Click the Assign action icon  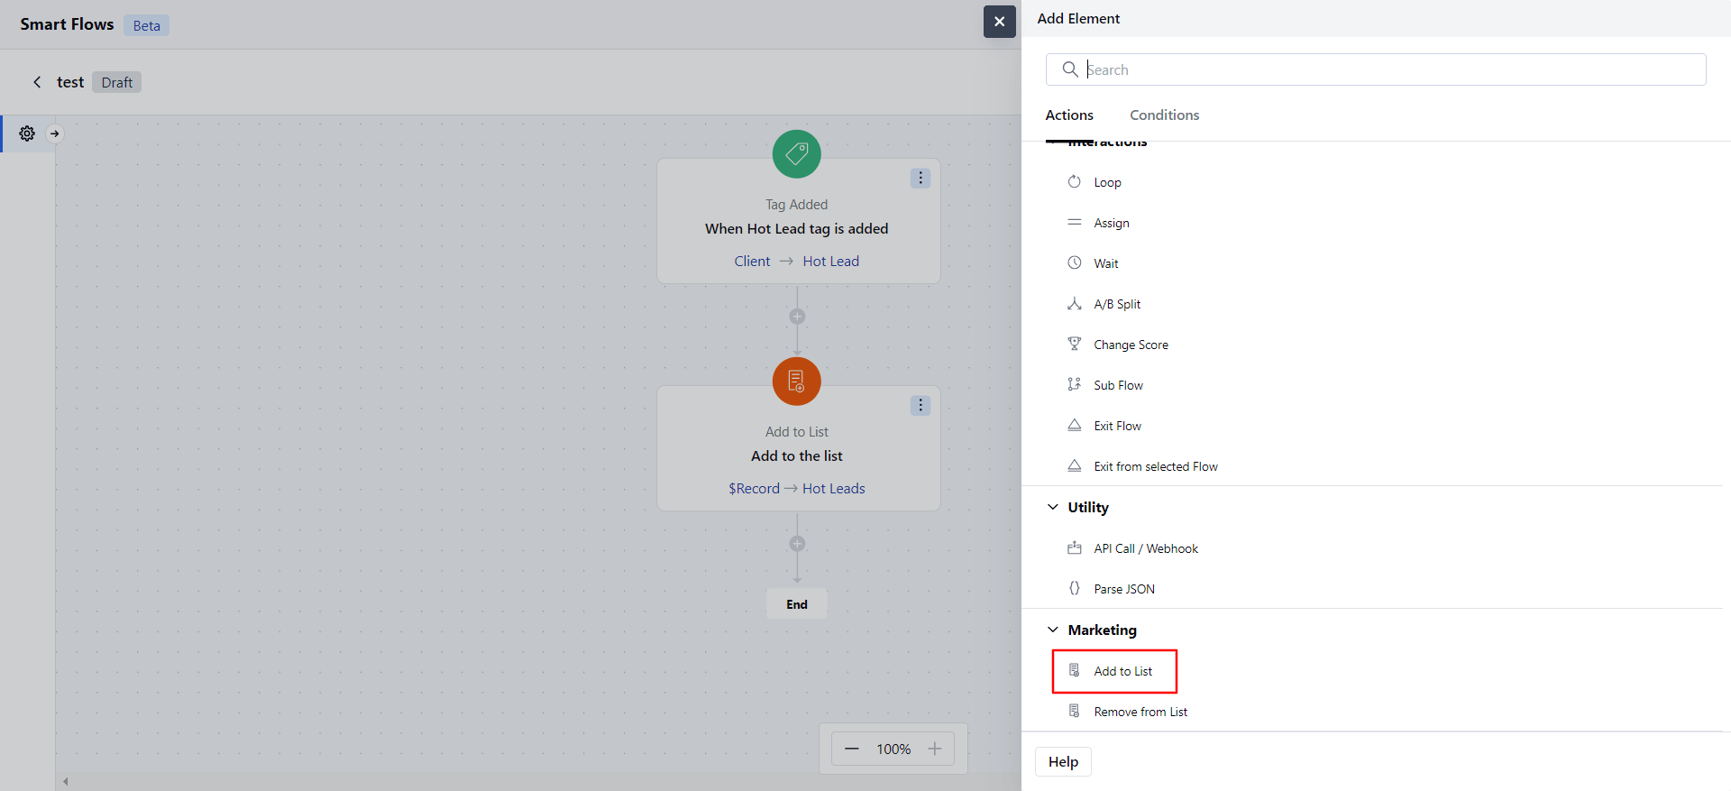[x=1075, y=222]
